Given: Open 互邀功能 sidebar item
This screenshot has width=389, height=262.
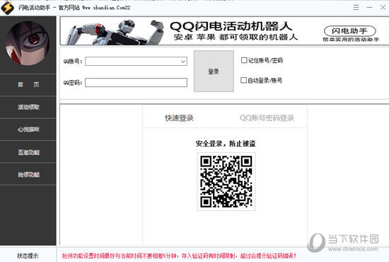Looking at the screenshot, I should point(28,152).
